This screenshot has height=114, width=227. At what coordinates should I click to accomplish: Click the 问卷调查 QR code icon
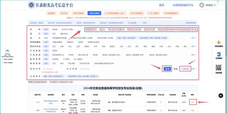tap(218, 68)
